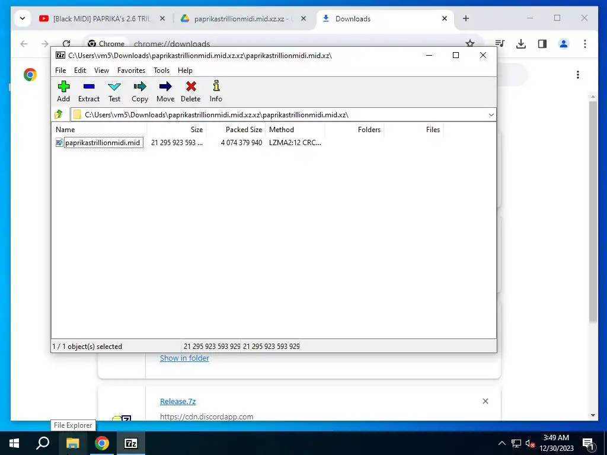The height and width of the screenshot is (455, 607).
Task: Open a new Chrome tab
Action: (x=466, y=18)
